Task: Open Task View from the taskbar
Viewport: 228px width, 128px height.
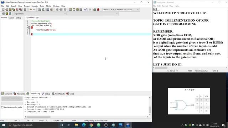Action: click(x=69, y=125)
